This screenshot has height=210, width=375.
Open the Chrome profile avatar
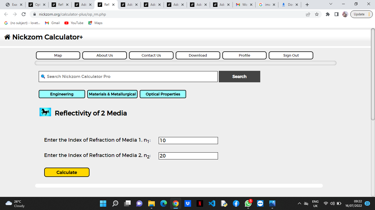click(345, 14)
